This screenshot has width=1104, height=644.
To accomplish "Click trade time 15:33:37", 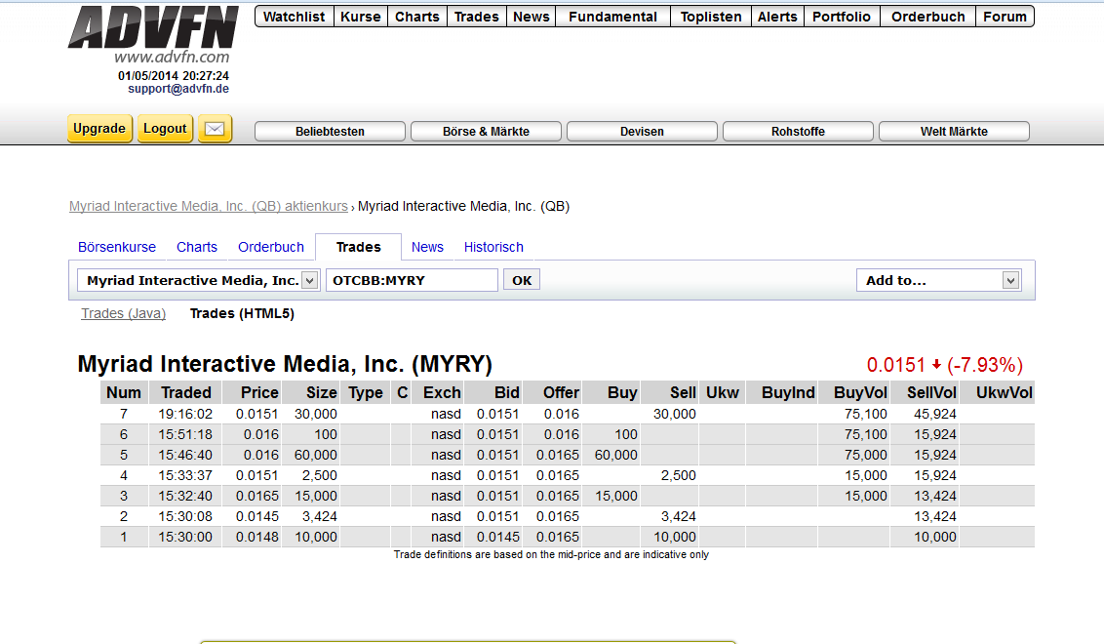I will click(x=185, y=475).
